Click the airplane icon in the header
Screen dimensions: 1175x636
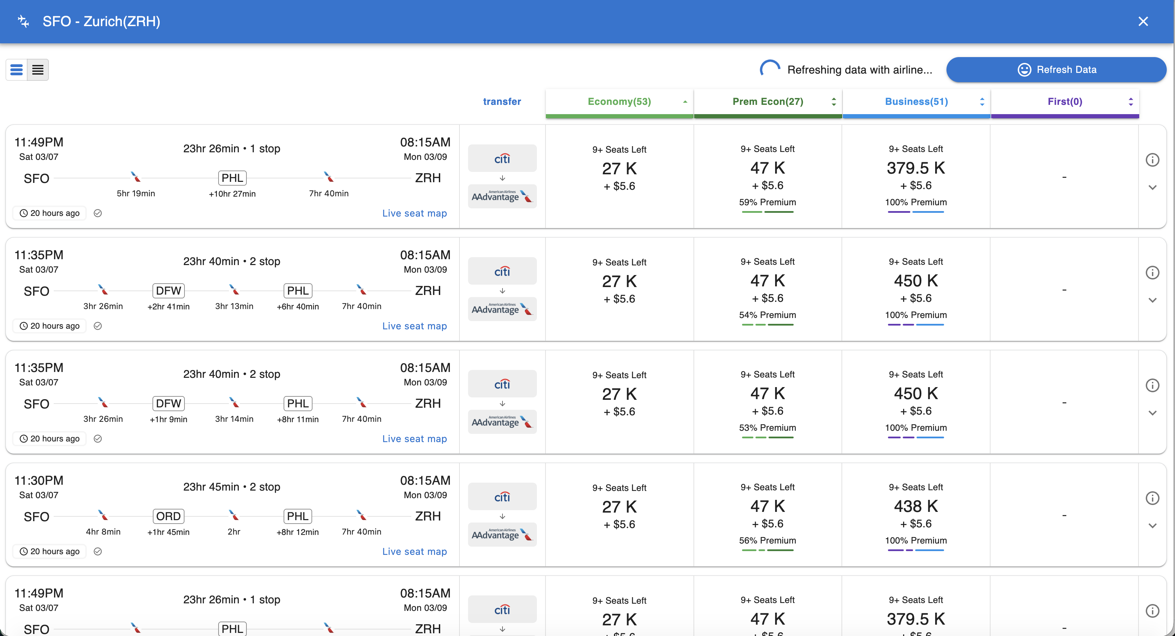(23, 21)
